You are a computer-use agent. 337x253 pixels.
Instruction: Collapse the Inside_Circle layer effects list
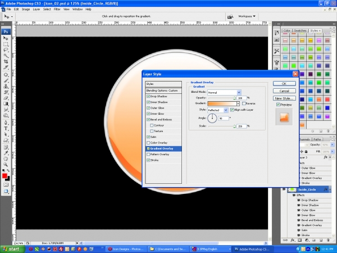coord(330,189)
